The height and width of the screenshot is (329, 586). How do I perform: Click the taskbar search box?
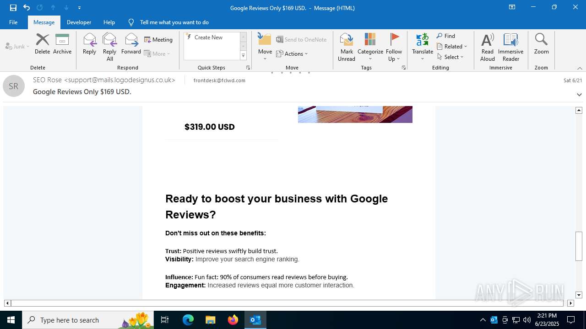click(x=88, y=320)
